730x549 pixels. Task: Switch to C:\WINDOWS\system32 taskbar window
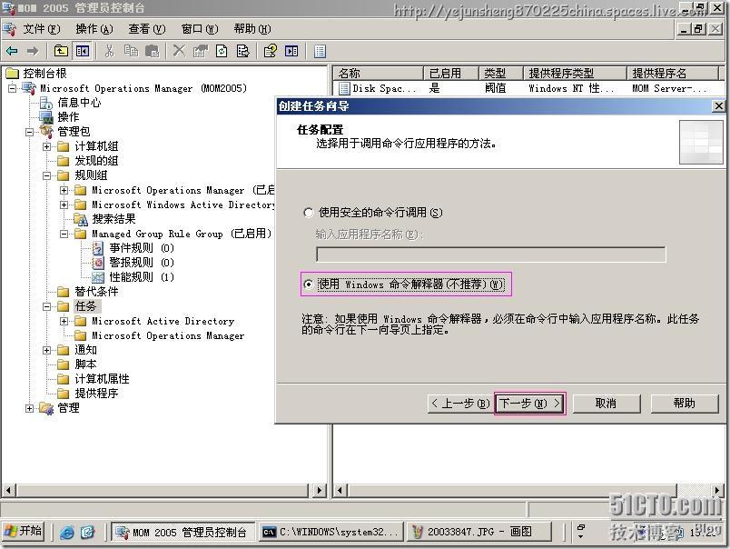pyautogui.click(x=330, y=532)
